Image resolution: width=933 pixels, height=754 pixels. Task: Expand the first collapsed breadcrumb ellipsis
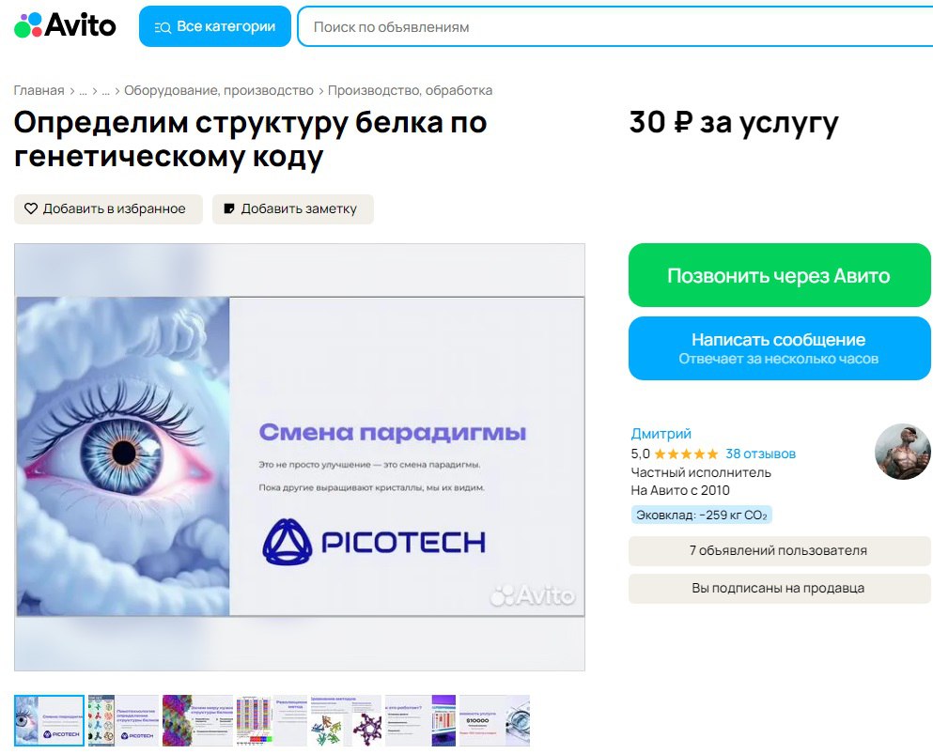pyautogui.click(x=84, y=91)
